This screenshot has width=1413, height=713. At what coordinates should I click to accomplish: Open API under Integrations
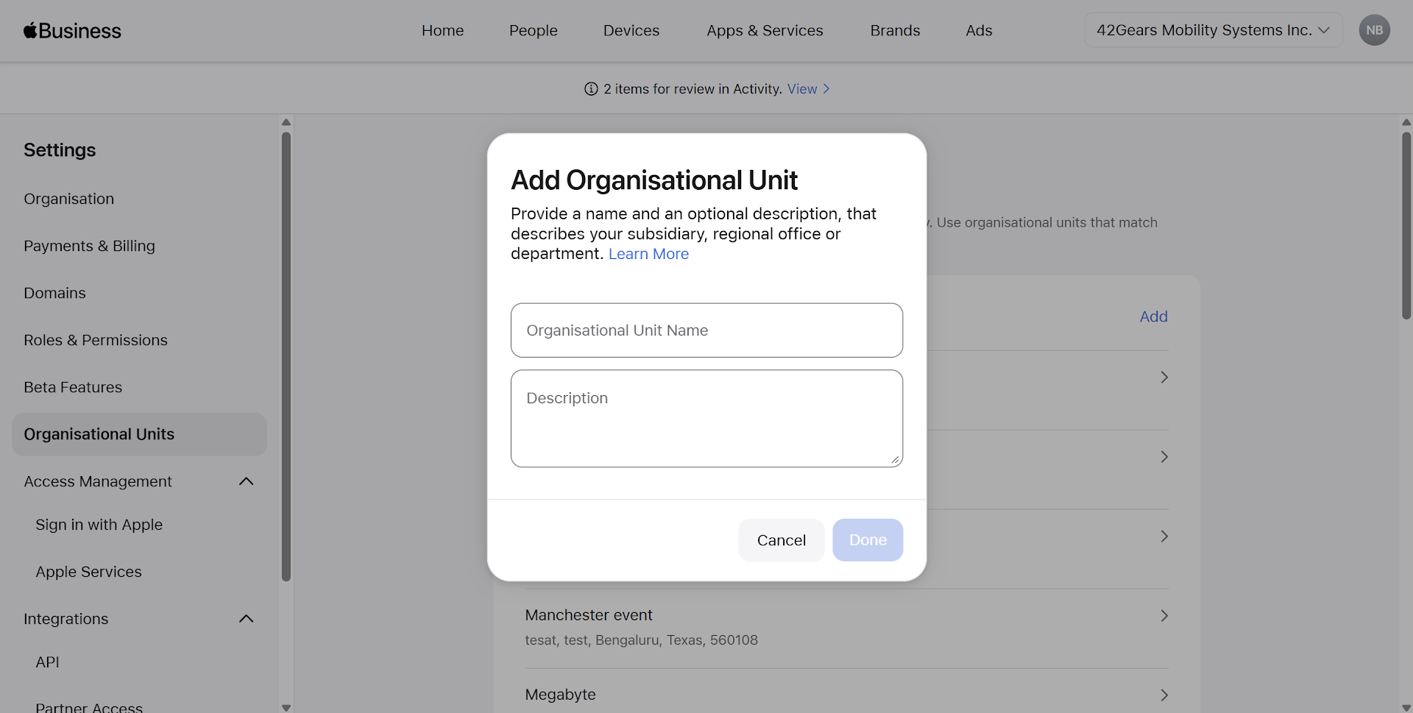(48, 662)
